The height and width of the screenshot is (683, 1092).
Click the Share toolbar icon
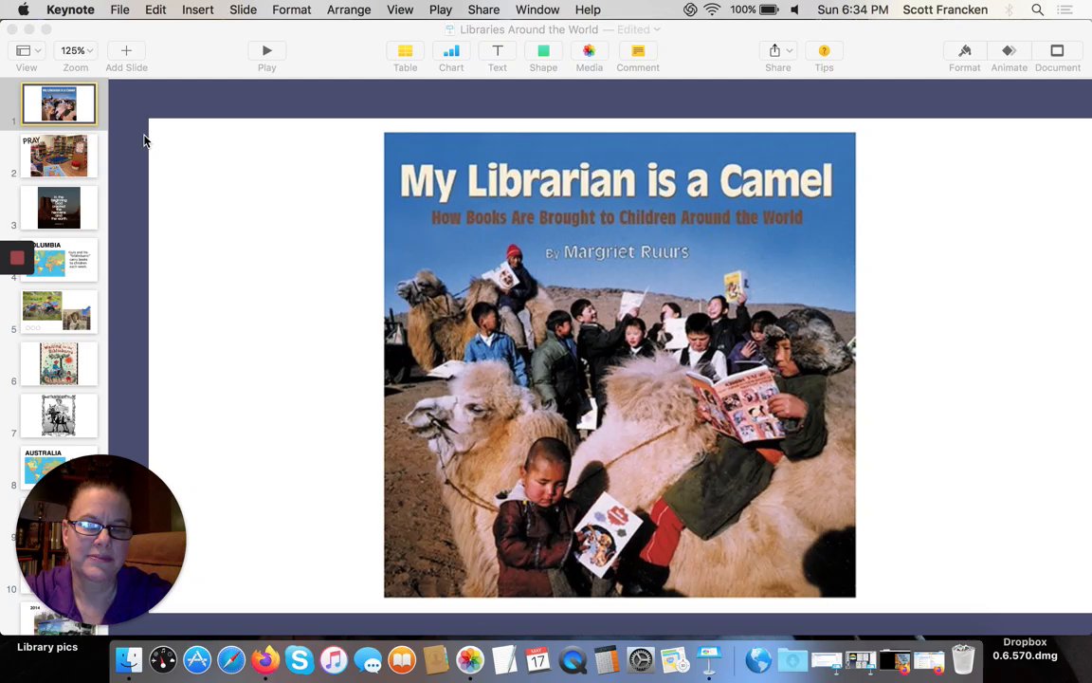click(x=774, y=51)
